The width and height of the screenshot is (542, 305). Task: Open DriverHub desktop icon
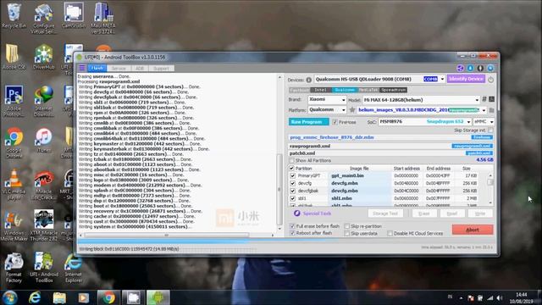(43, 57)
